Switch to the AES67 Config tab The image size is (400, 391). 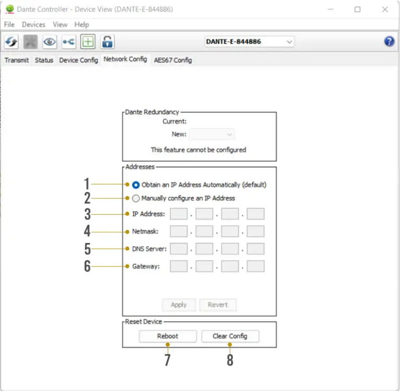(x=173, y=60)
